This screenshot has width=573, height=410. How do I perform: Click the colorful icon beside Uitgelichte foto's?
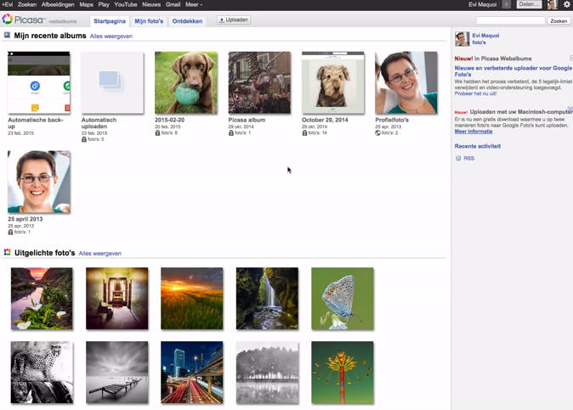click(x=8, y=252)
